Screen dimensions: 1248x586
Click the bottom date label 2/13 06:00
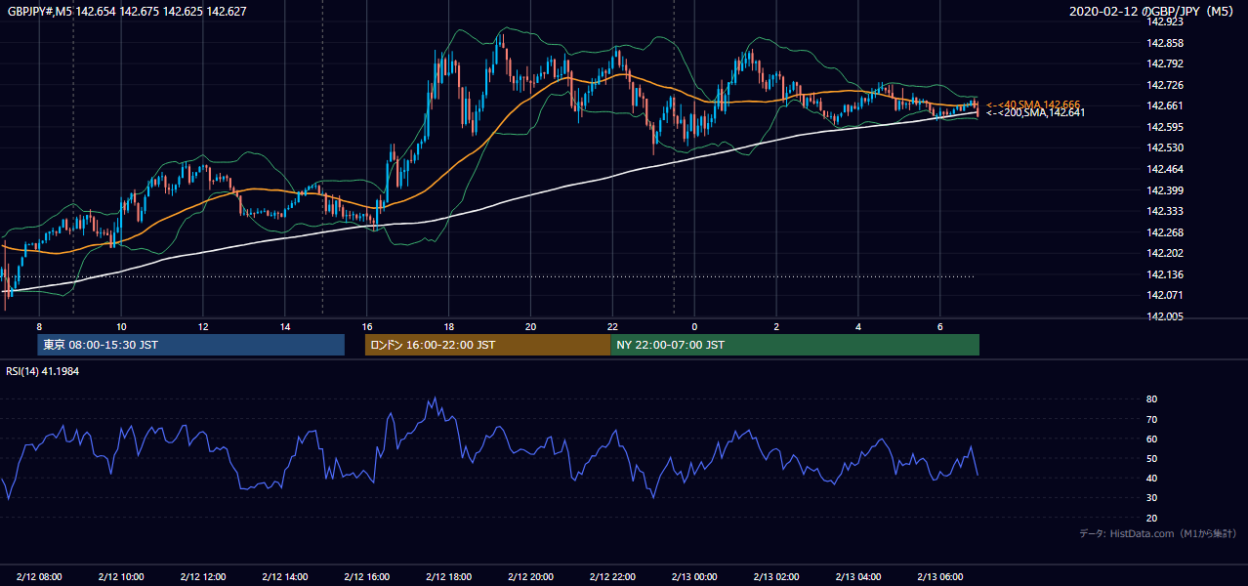click(940, 577)
